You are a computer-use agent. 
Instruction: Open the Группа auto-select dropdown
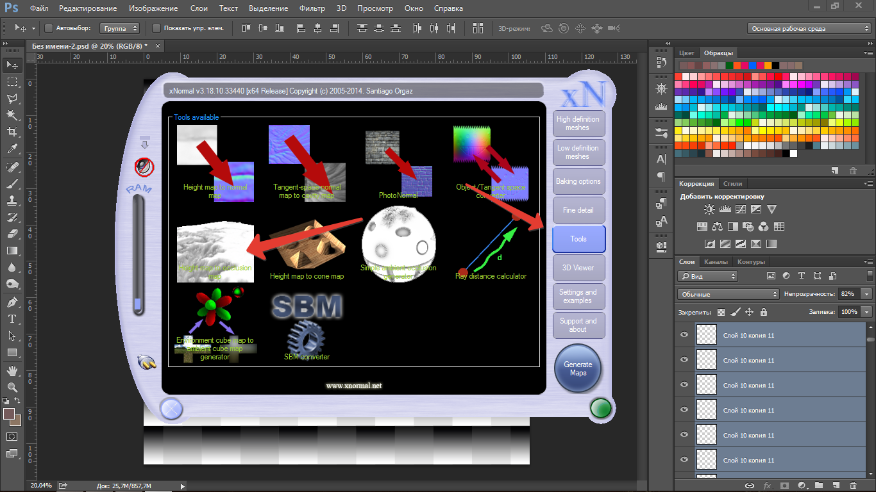pyautogui.click(x=121, y=28)
